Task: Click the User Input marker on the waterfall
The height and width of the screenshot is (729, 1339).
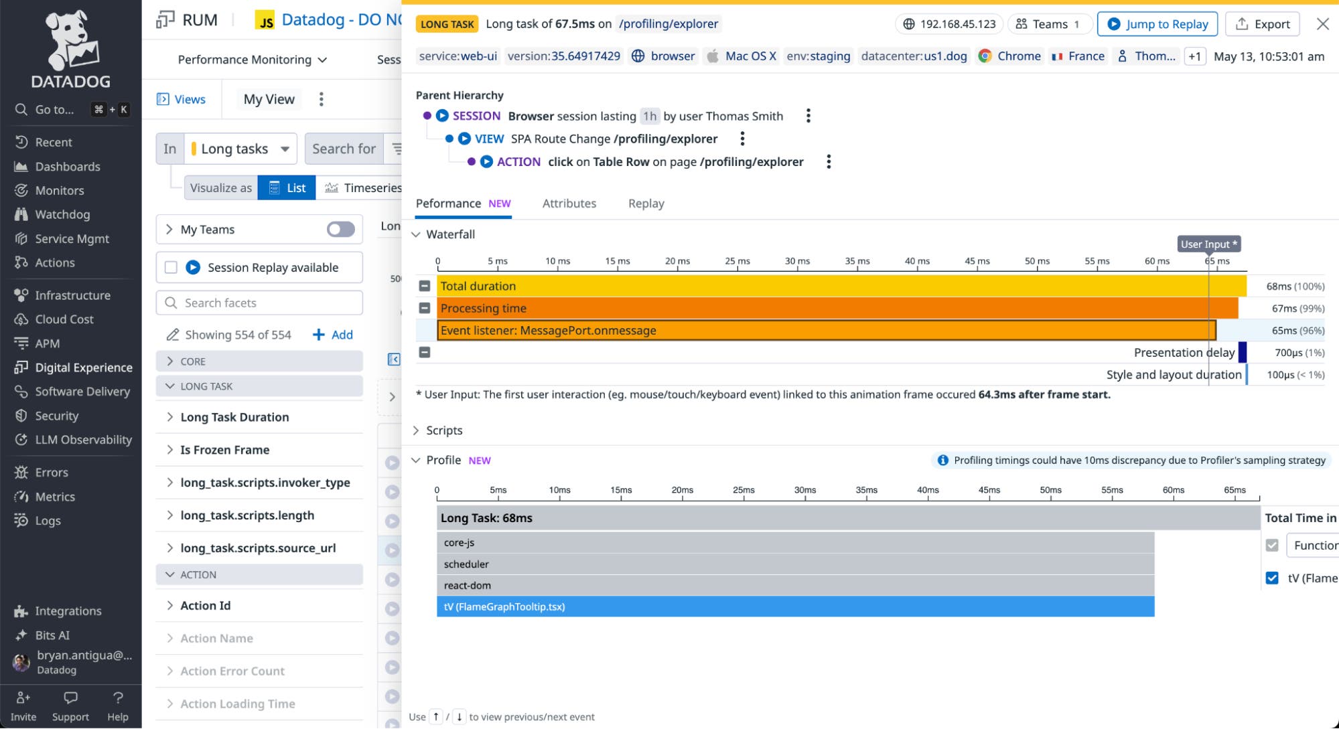Action: click(1208, 244)
